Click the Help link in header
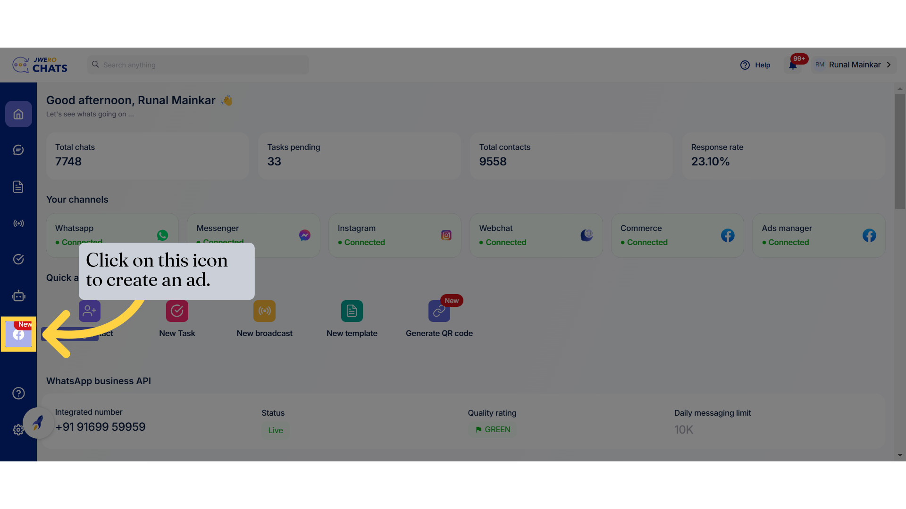This screenshot has height=509, width=906. click(755, 65)
